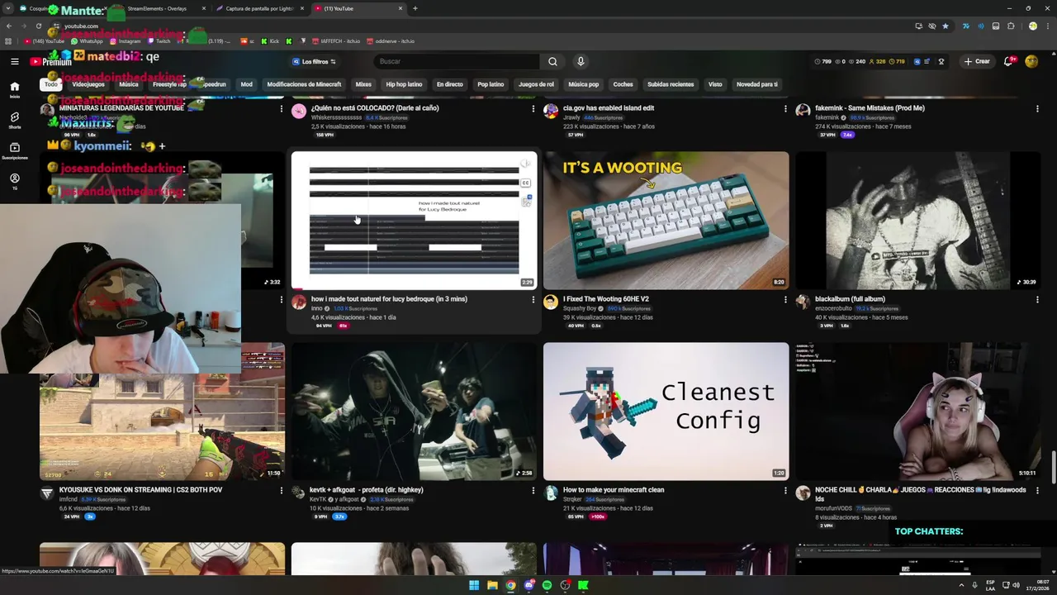Go to Inicio in the sidebar
The height and width of the screenshot is (595, 1057).
coord(14,89)
